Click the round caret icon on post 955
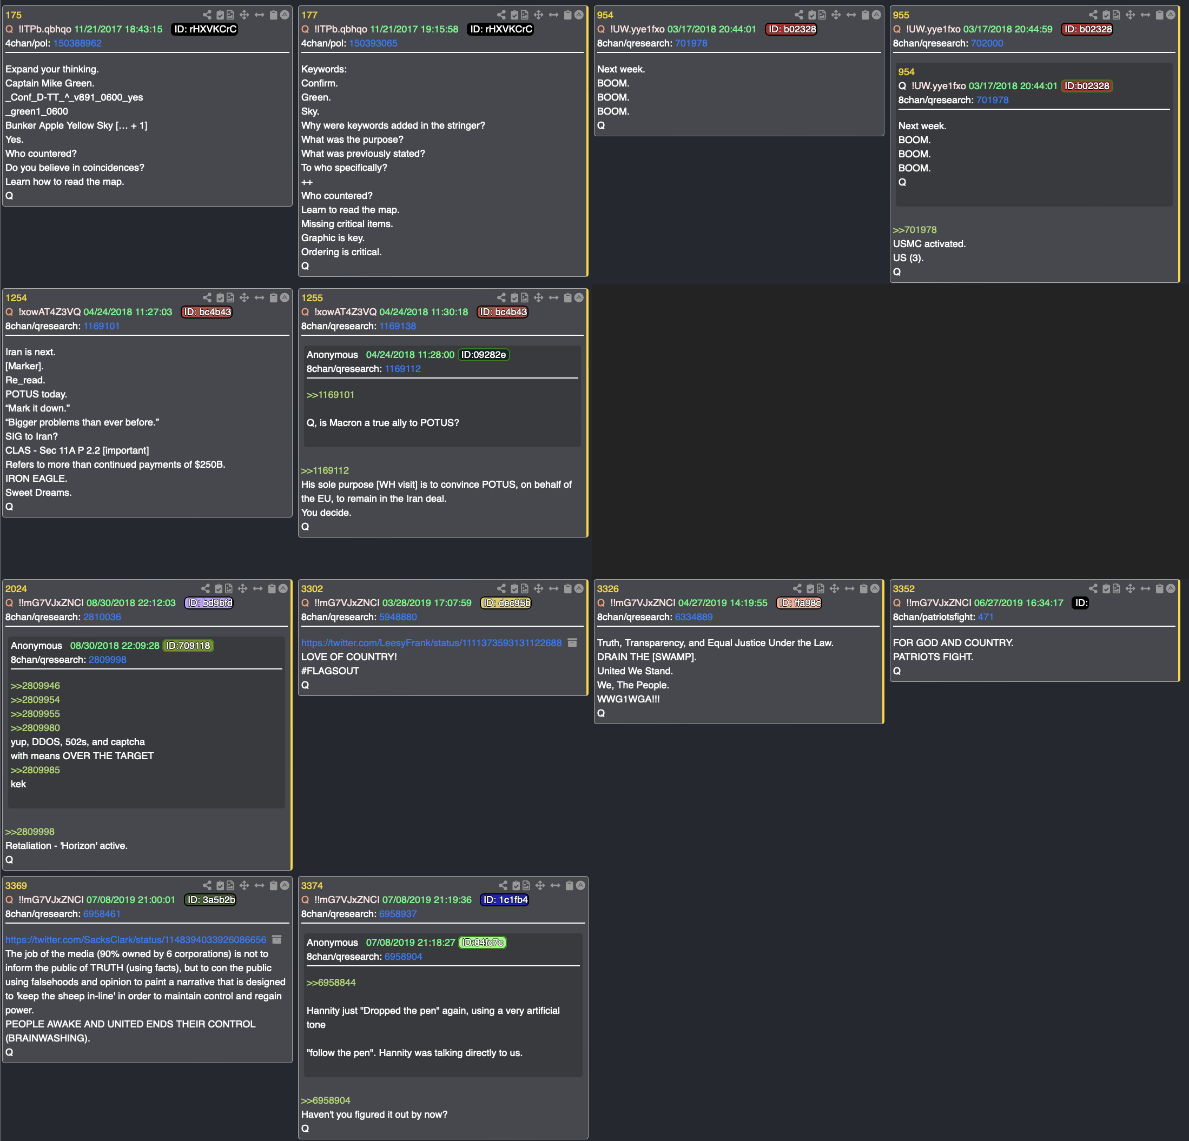Image resolution: width=1189 pixels, height=1141 pixels. [x=1170, y=15]
